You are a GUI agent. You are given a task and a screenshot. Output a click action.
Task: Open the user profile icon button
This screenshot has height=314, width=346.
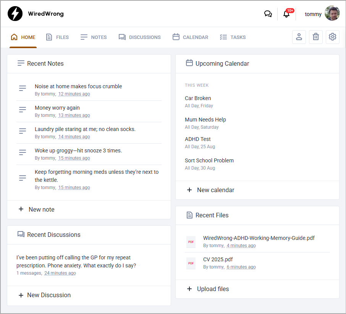pyautogui.click(x=299, y=37)
